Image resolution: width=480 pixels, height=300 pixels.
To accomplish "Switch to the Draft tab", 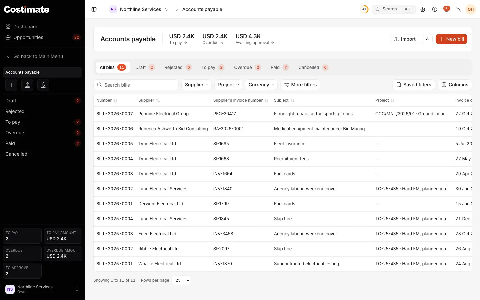I will click(145, 67).
